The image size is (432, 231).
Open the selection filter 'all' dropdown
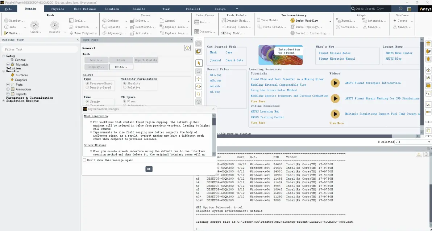413,142
